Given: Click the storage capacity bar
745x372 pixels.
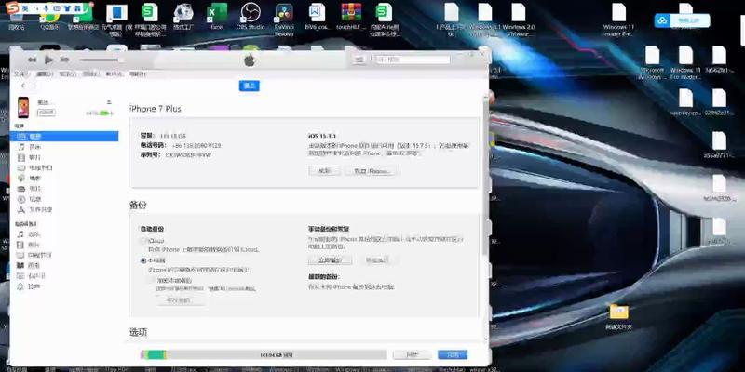Looking at the screenshot, I should 264,355.
